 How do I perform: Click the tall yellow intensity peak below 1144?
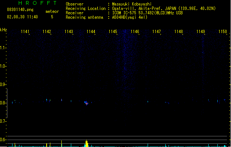coord(87,143)
